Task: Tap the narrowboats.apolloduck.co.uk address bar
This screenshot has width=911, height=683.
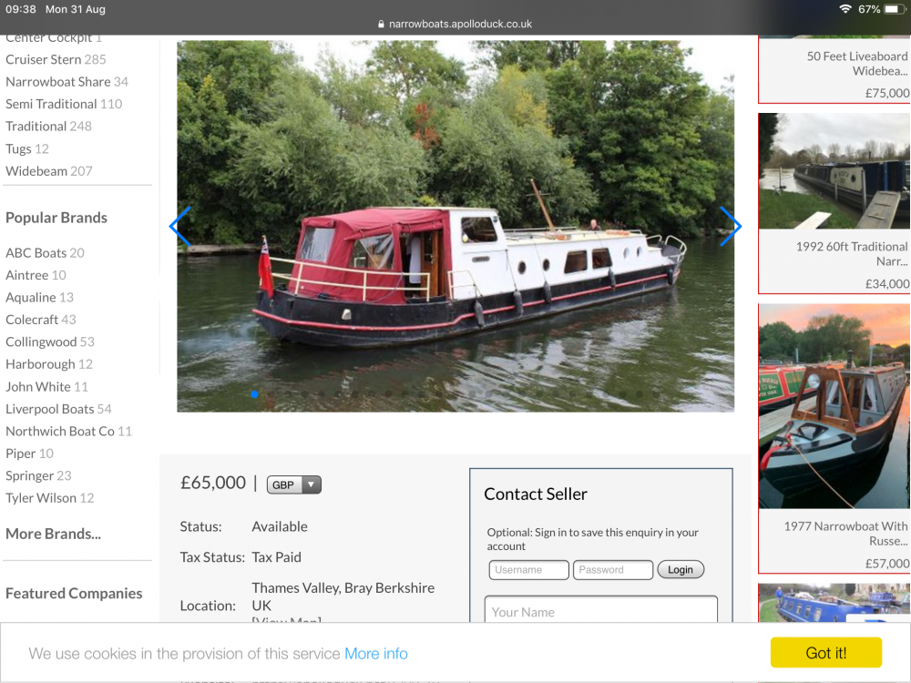Action: 455,25
